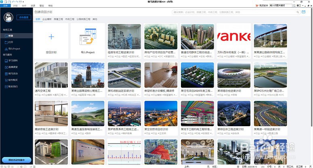Image resolution: width=313 pixels, height=168 pixels.
Task: Select the 其他 category tab
Action: pos(95,19)
